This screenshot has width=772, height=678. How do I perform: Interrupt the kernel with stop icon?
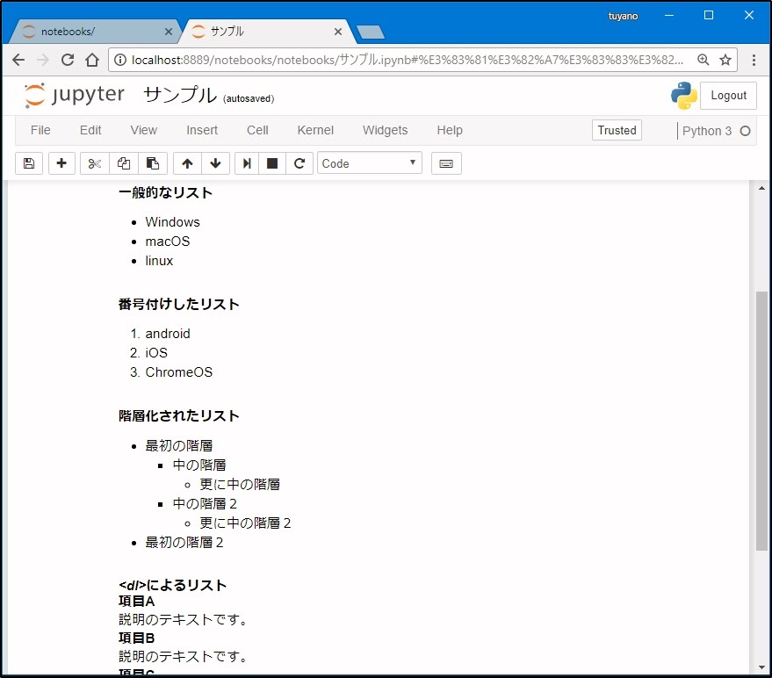(x=272, y=163)
